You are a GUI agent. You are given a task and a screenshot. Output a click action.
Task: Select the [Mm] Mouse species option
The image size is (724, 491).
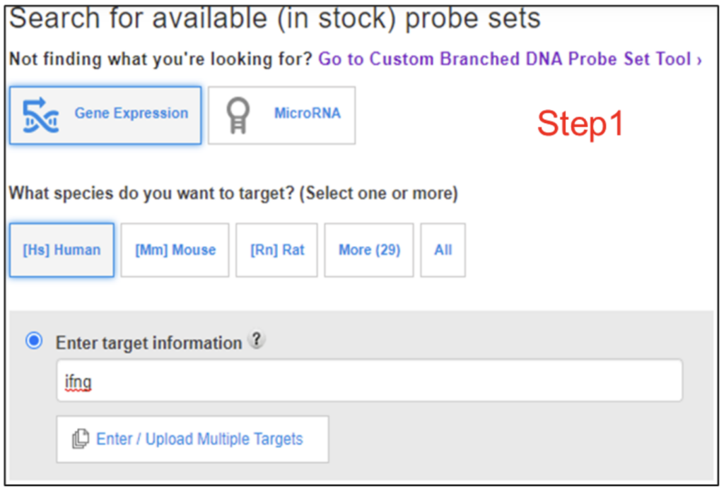175,250
